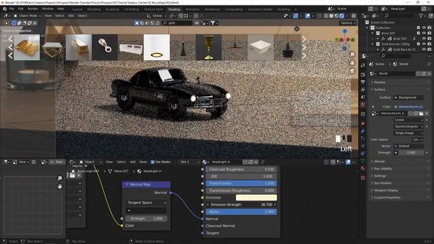Open the Tool properties tab icon
Image resolution: width=434 pixels, height=244 pixels.
[363, 65]
